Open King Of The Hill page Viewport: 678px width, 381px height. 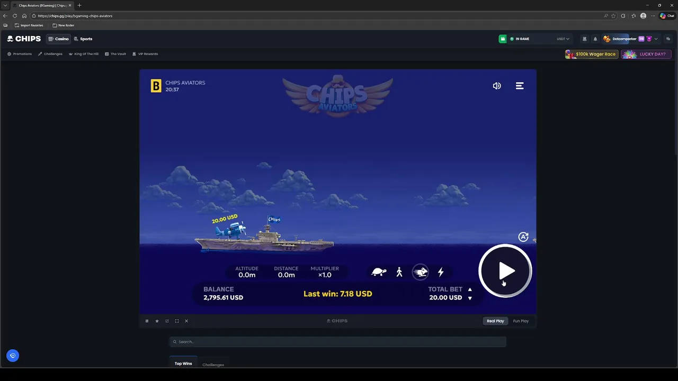(x=84, y=54)
